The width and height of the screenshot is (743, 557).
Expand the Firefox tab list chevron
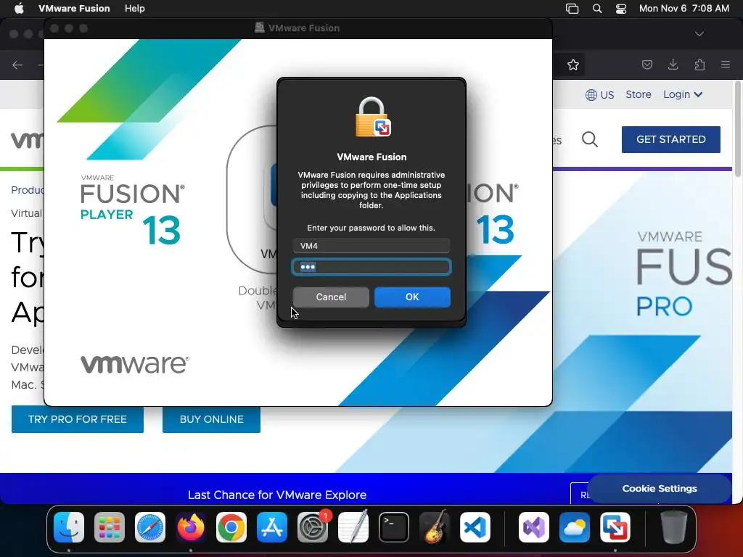tap(699, 34)
